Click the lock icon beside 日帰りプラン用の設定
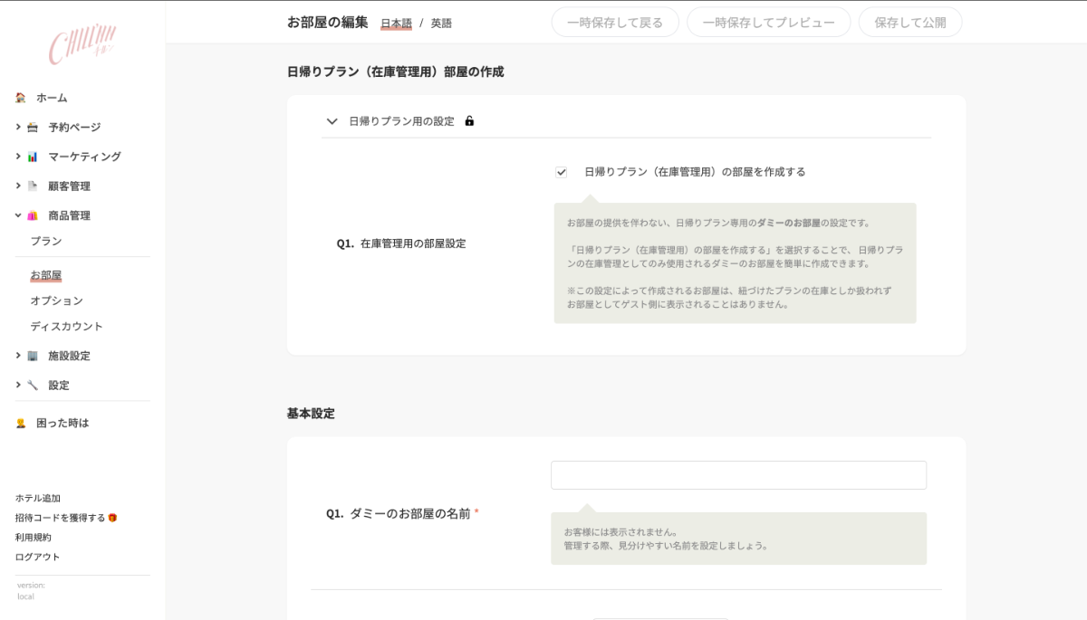The height and width of the screenshot is (620, 1087). click(x=469, y=121)
